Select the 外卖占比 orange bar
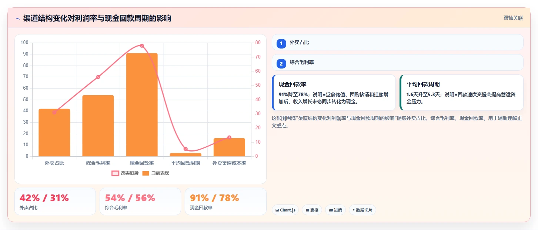 click(54, 133)
